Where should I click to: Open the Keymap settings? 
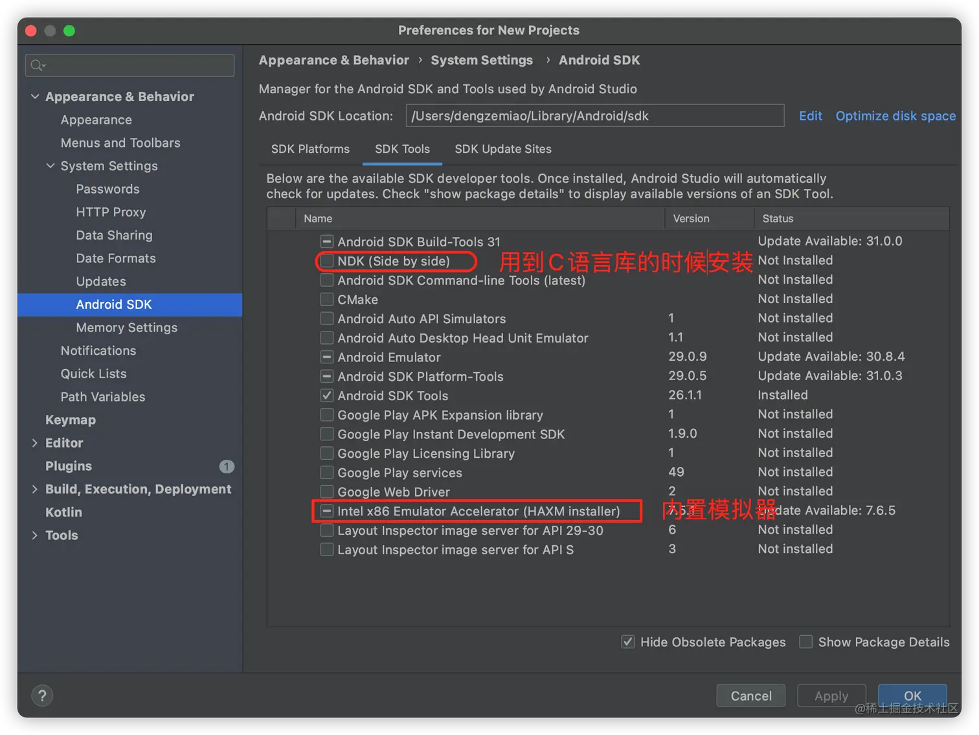(x=71, y=420)
